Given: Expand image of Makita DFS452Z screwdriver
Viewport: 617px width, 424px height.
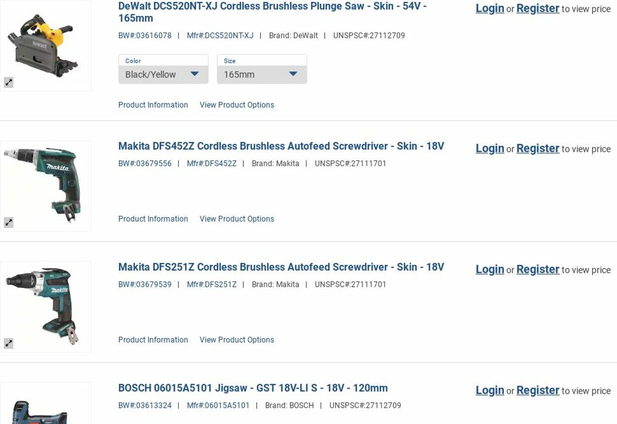Looking at the screenshot, I should 9,222.
